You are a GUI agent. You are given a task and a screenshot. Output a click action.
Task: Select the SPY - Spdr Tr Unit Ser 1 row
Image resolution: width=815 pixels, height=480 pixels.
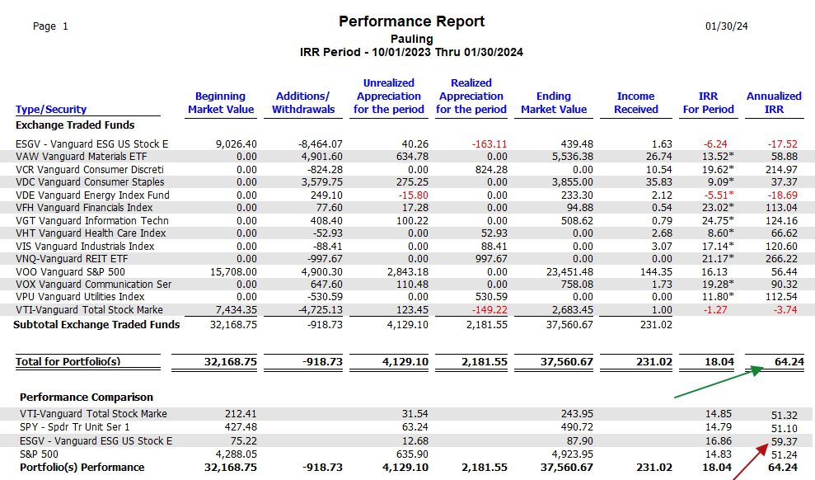[407, 427]
